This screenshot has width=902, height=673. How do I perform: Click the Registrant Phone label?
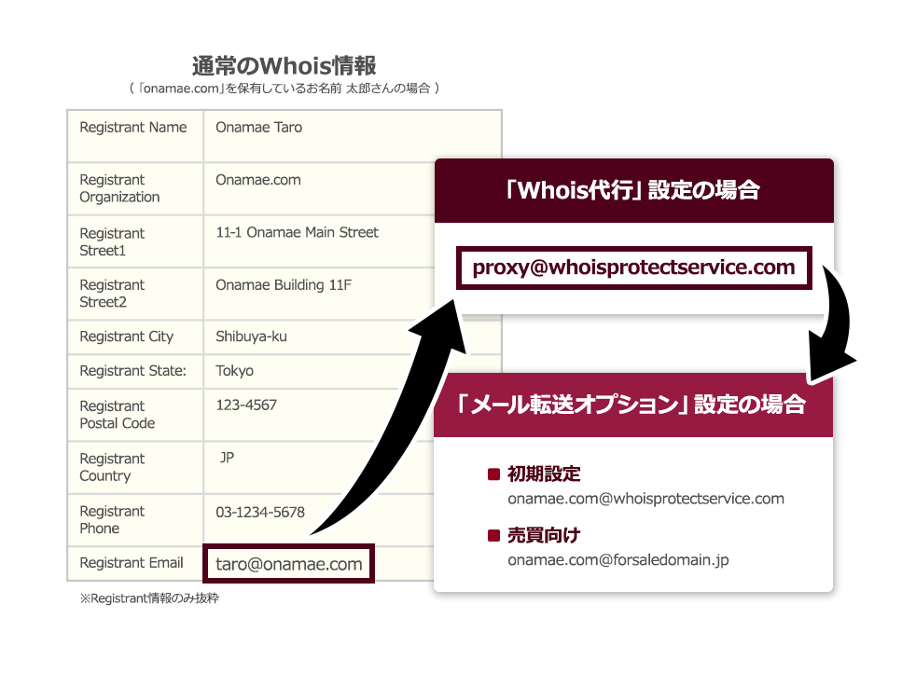pyautogui.click(x=112, y=519)
